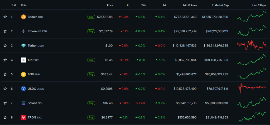Click the XRP white logo icon

point(23,60)
